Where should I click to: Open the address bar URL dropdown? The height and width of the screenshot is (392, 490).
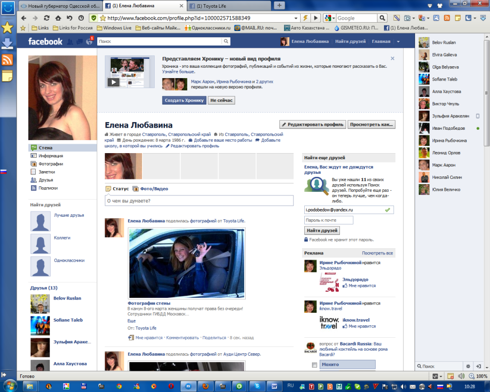click(x=295, y=18)
